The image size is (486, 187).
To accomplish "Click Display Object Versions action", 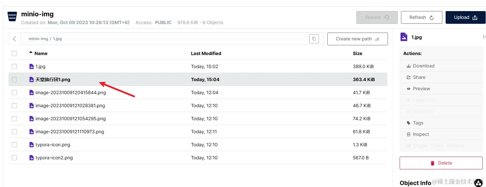I will pos(441,146).
